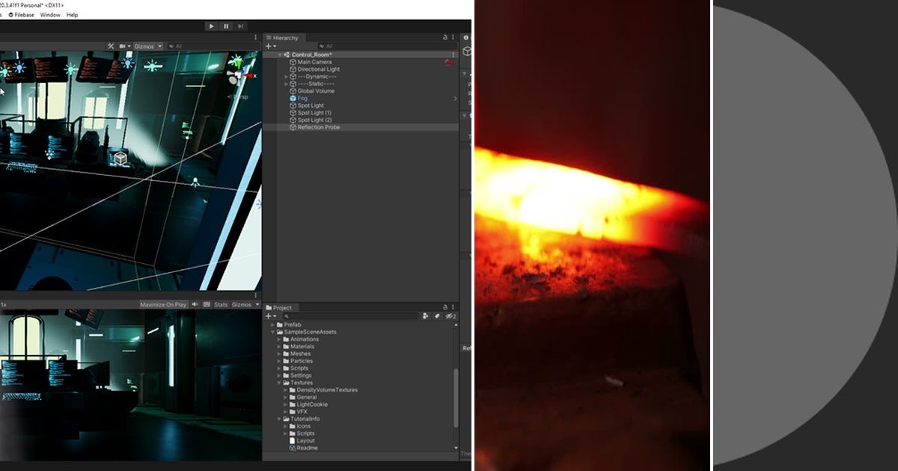Open the scene camera settings icon
Image resolution: width=898 pixels, height=471 pixels.
[123, 46]
